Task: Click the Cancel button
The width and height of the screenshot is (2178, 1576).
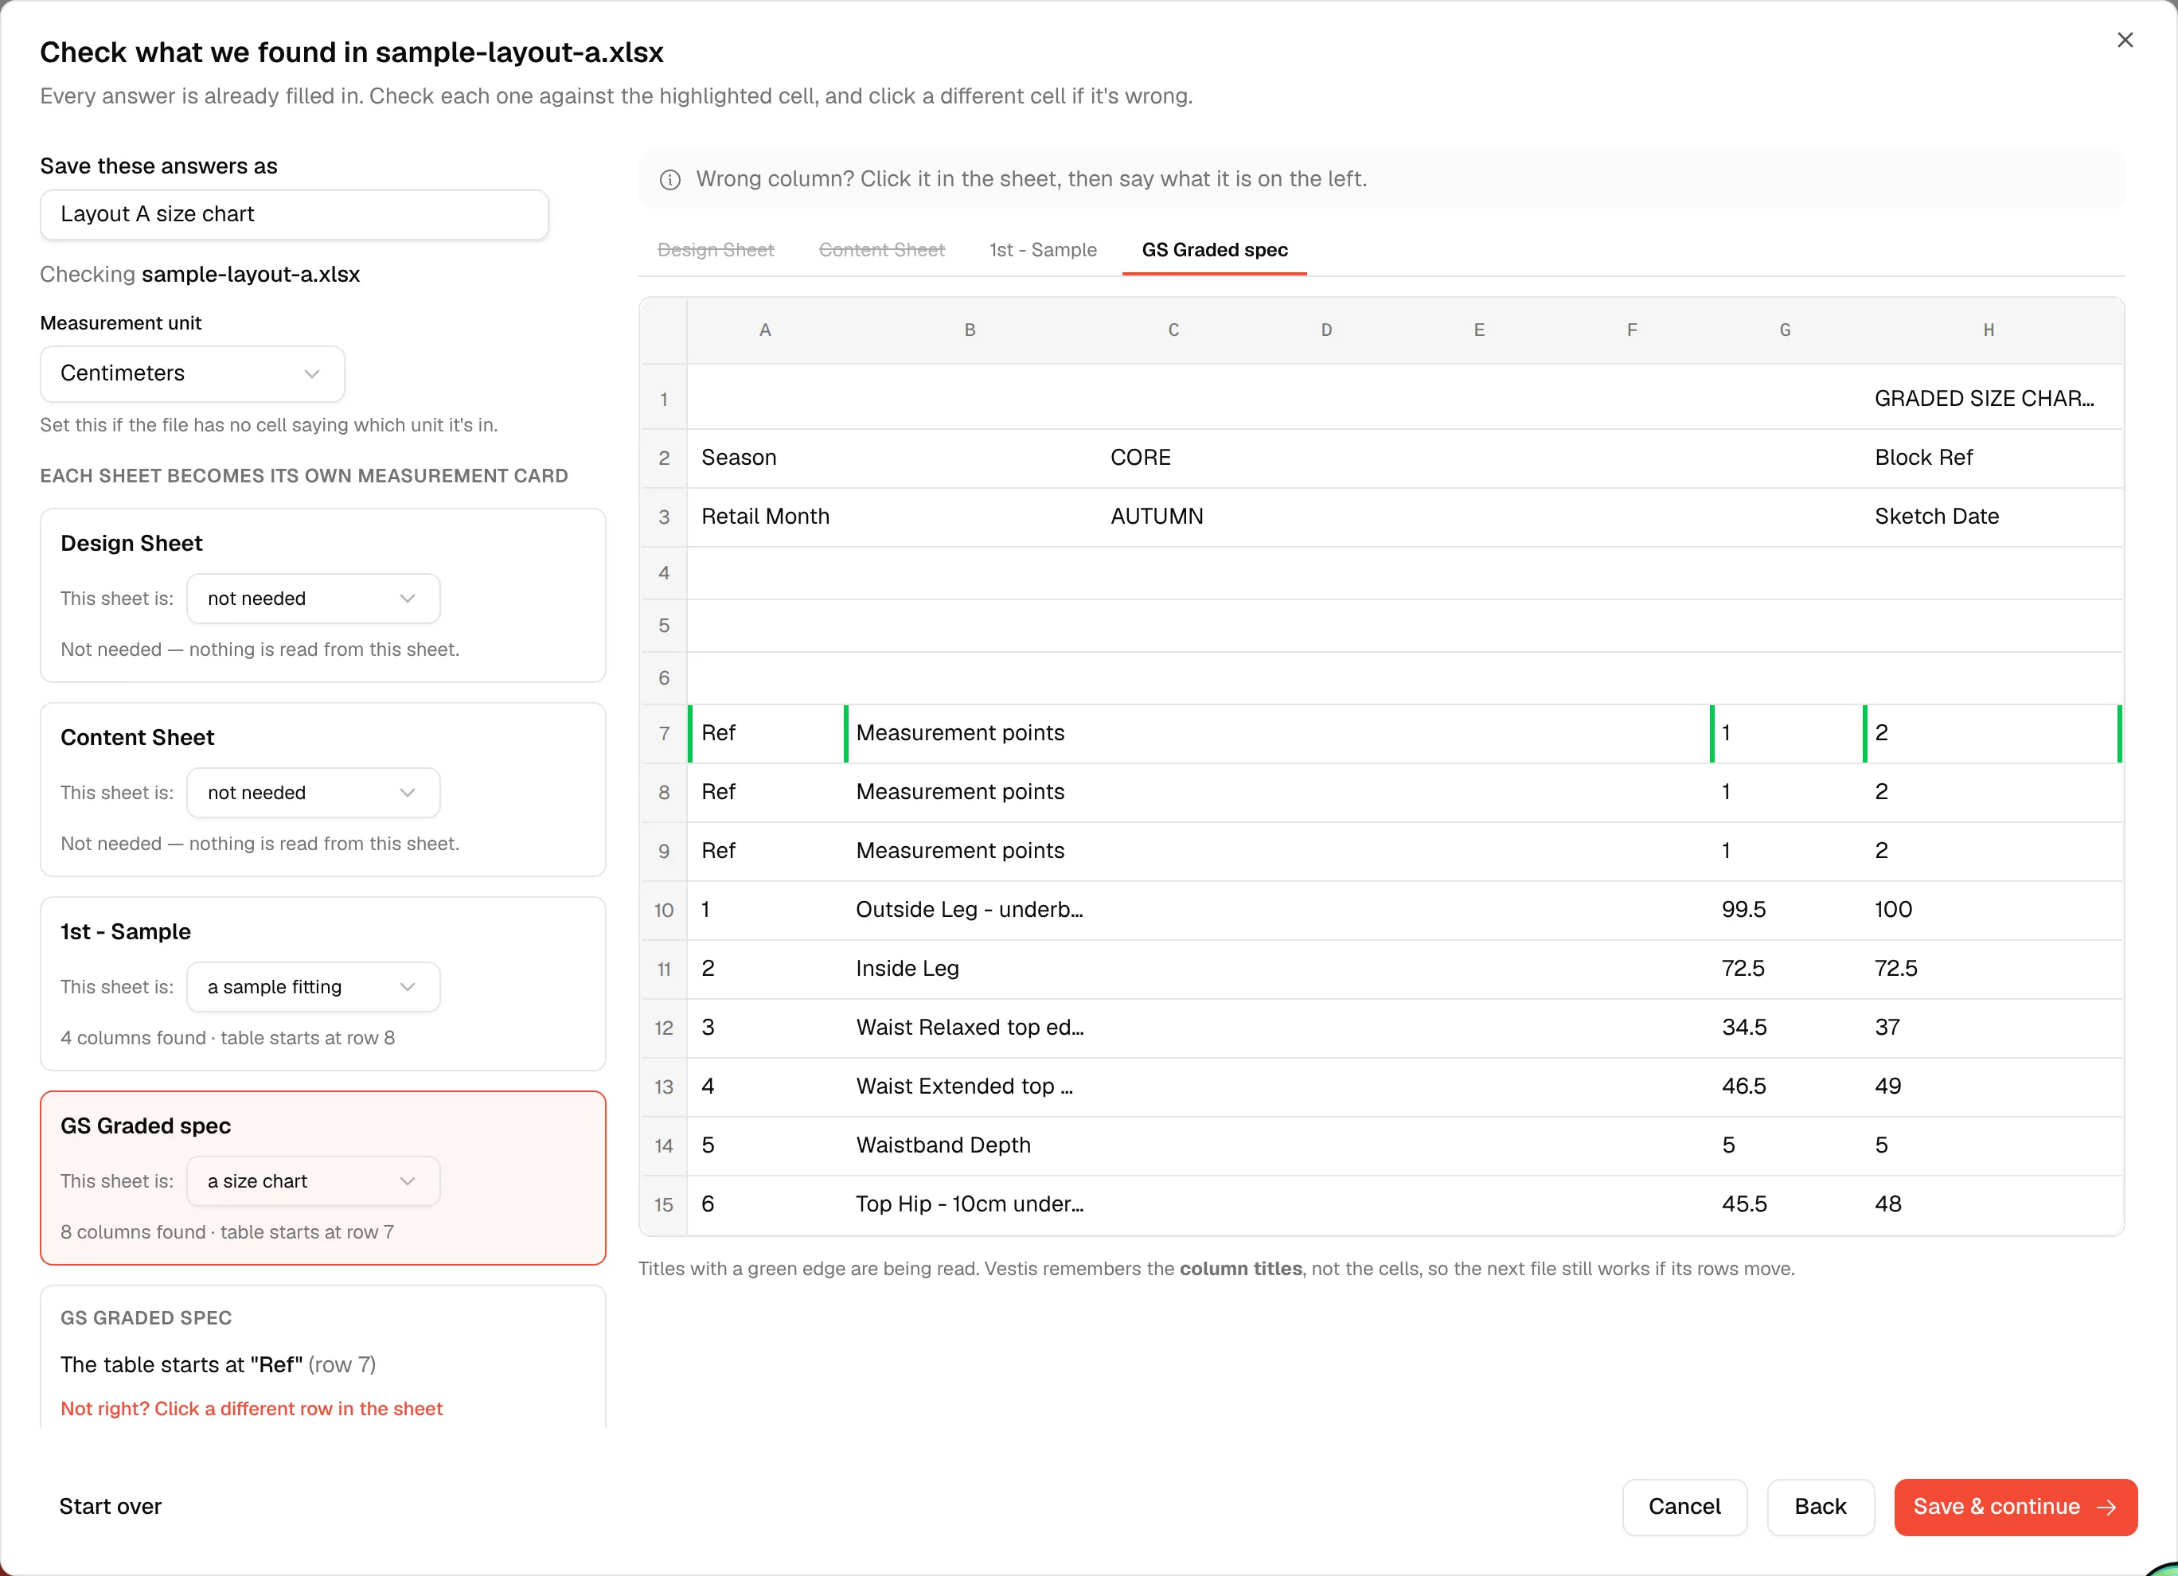Action: (1684, 1506)
